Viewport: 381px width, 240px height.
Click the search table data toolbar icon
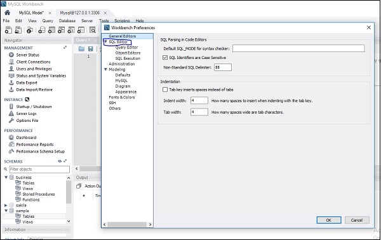pyautogui.click(x=93, y=30)
